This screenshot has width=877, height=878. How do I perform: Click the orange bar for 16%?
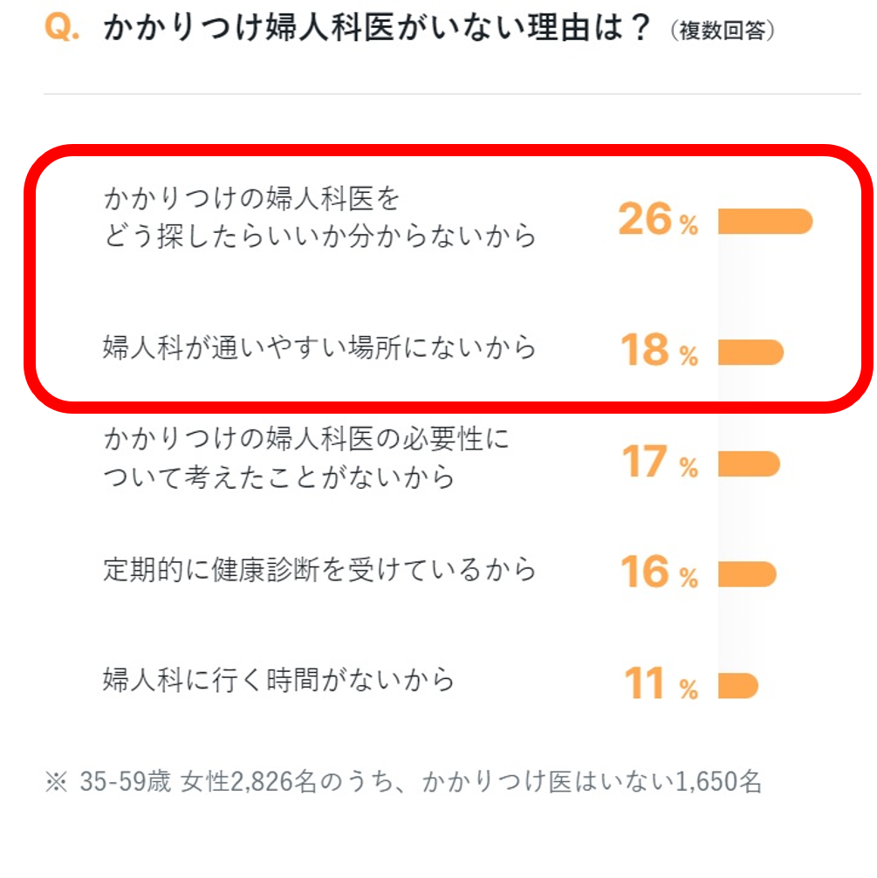pyautogui.click(x=747, y=574)
